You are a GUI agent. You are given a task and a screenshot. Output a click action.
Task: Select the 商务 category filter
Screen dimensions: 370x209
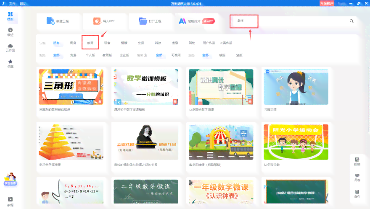tap(73, 43)
